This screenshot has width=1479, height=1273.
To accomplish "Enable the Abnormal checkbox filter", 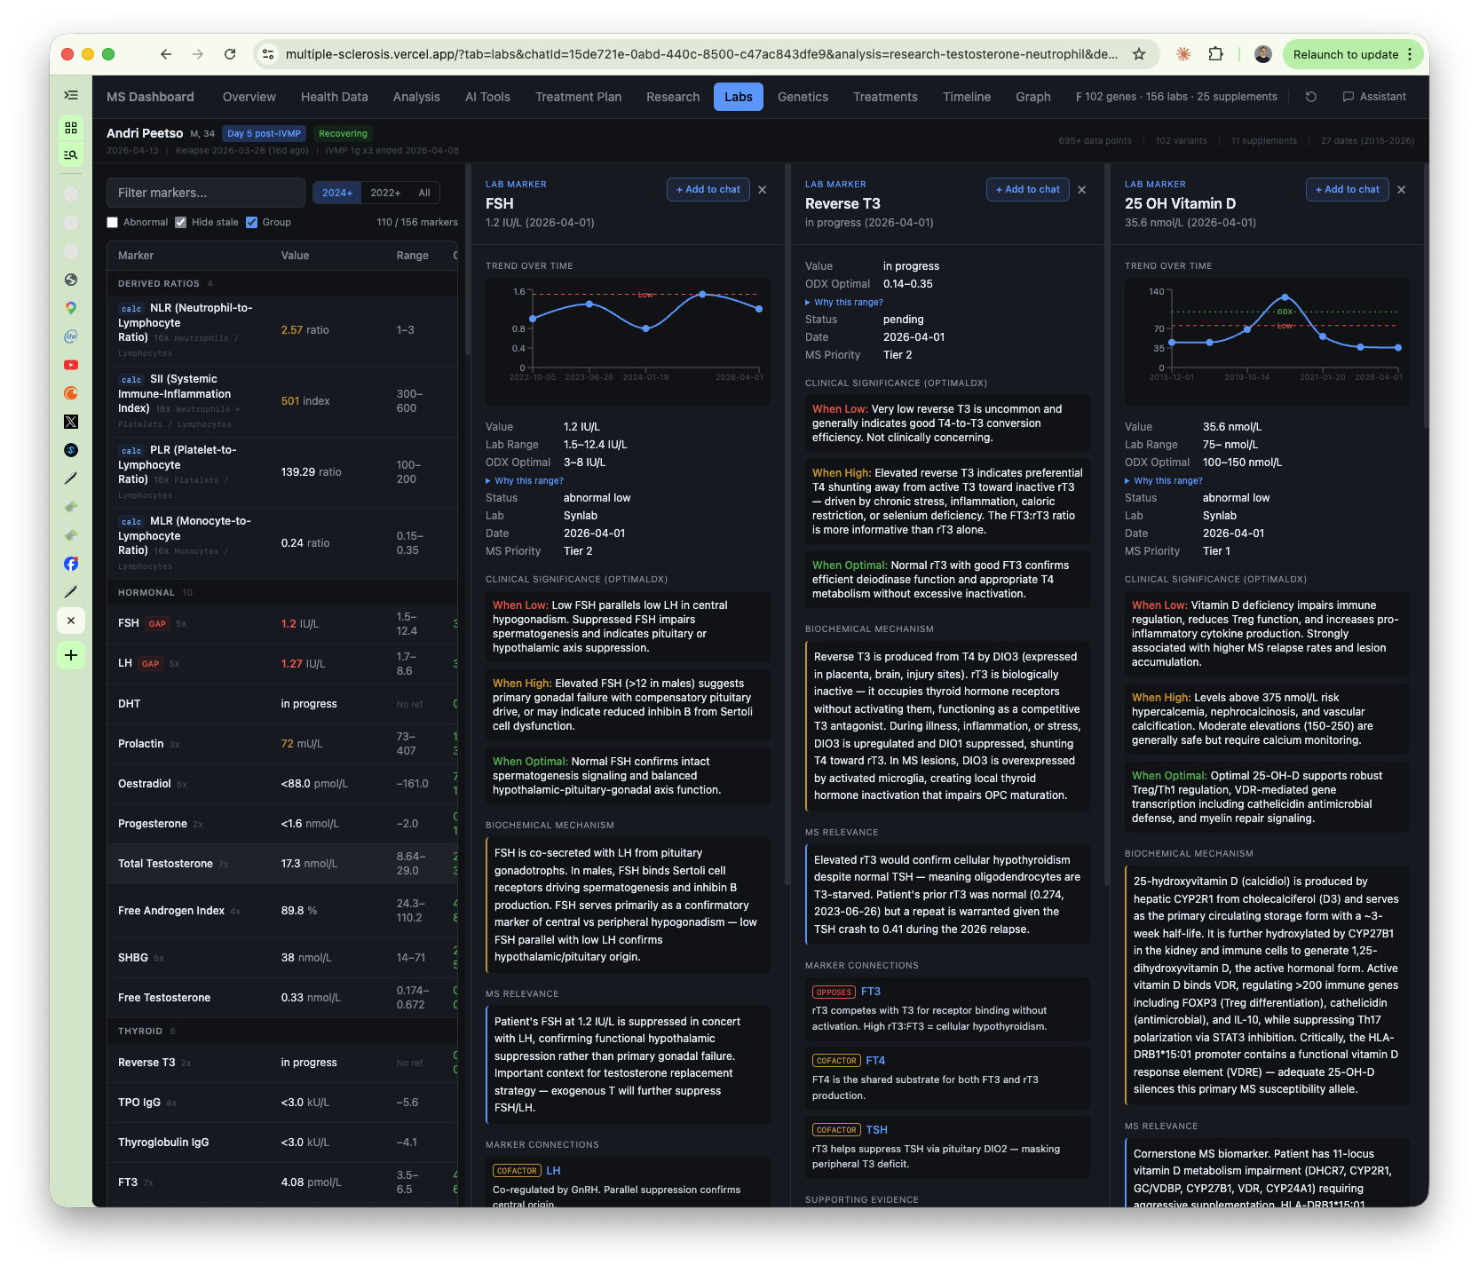I will [x=113, y=223].
